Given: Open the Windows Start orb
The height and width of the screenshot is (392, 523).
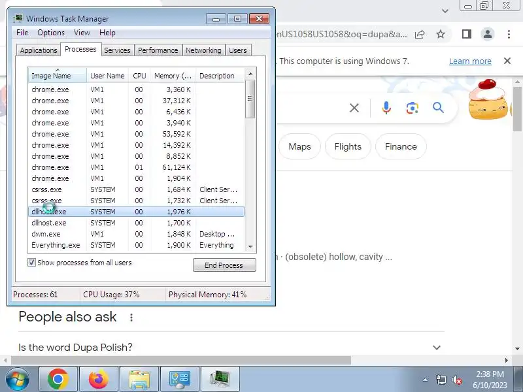Looking at the screenshot, I should click(17, 380).
